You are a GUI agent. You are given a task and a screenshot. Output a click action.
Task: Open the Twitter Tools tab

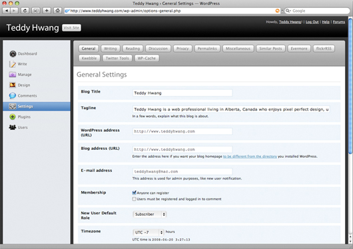point(117,59)
